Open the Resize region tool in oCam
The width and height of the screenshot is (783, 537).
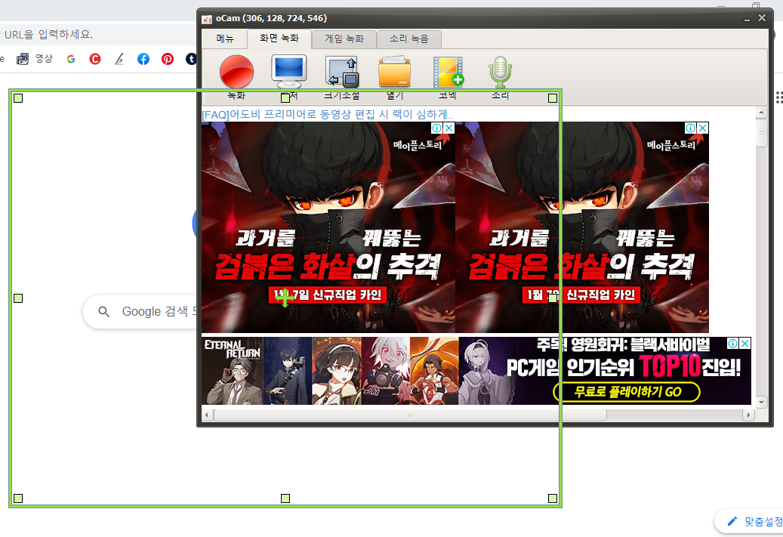[x=342, y=72]
